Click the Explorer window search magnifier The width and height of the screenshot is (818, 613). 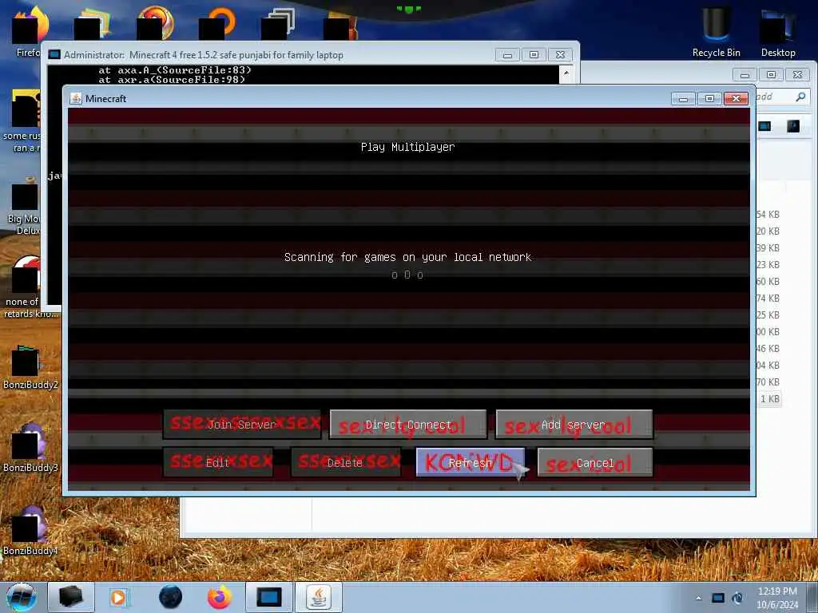pos(800,97)
